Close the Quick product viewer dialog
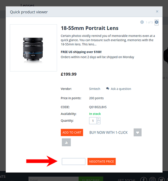 coord(157,12)
